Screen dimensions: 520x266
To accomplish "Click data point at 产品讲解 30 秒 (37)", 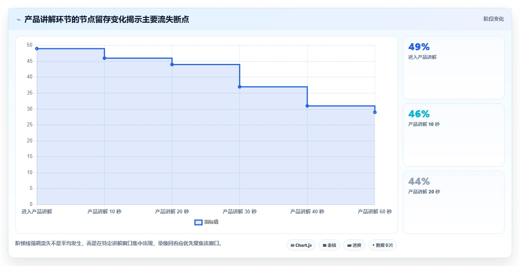I will coord(239,87).
